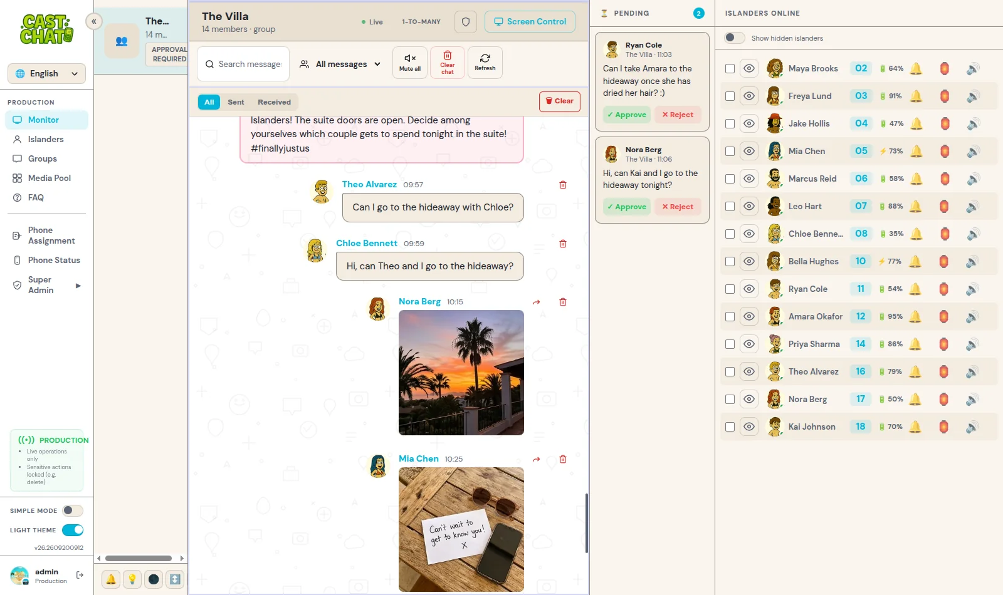Toggle Show hidden islanders switch
This screenshot has width=1003, height=595.
pos(735,38)
